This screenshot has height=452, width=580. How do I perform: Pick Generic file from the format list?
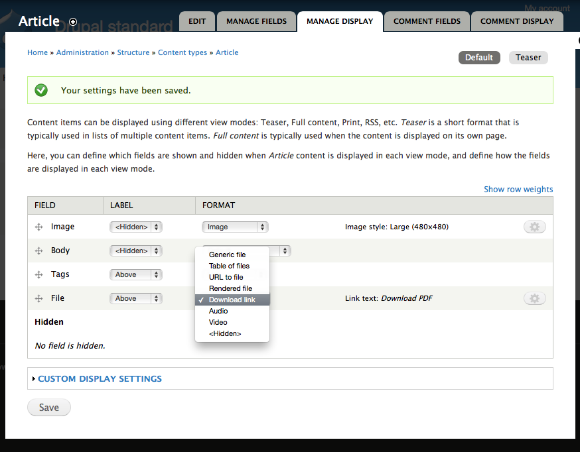coord(227,254)
